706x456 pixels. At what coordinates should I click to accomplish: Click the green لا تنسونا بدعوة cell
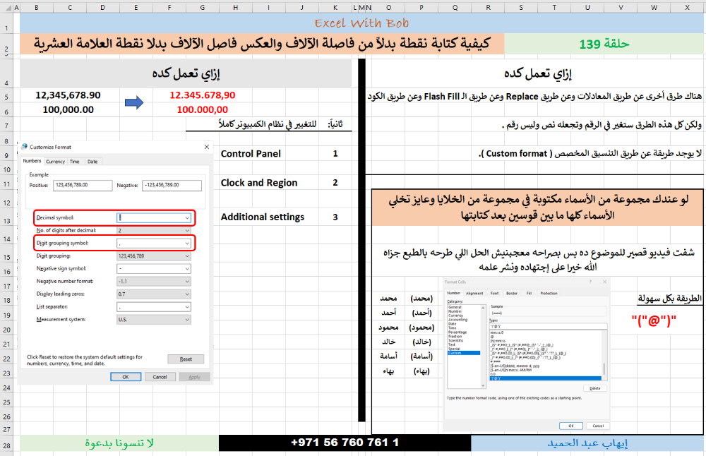(x=119, y=443)
